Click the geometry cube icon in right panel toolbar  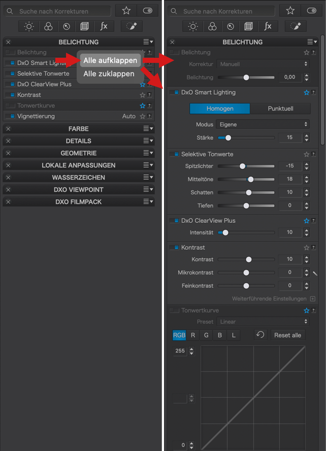pyautogui.click(x=248, y=26)
